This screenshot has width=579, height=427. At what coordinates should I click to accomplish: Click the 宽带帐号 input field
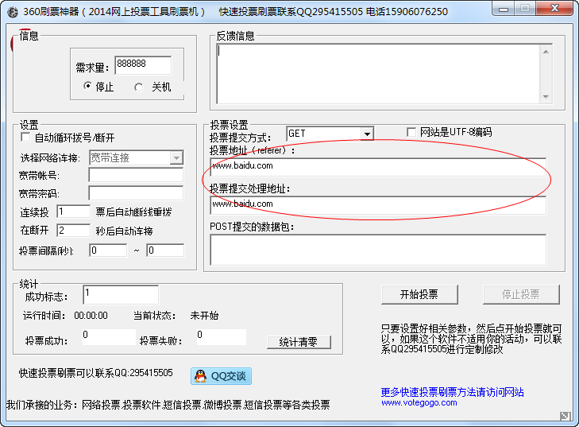(x=136, y=175)
